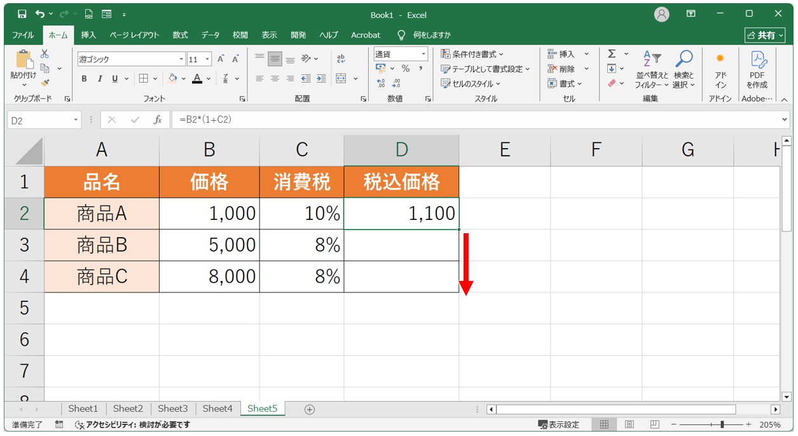The width and height of the screenshot is (798, 436).
Task: Click Merge and Center icon
Action: [341, 79]
